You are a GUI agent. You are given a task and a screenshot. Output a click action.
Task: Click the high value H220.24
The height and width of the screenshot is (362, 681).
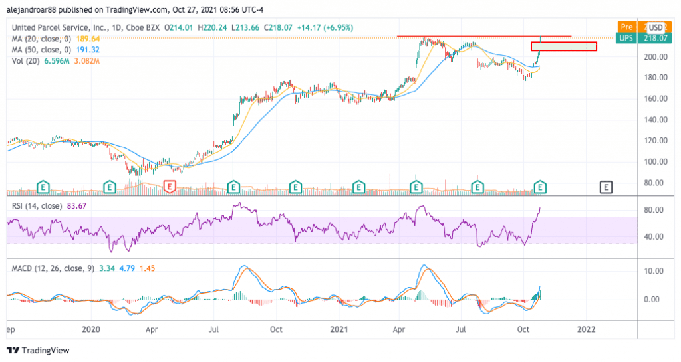click(212, 27)
